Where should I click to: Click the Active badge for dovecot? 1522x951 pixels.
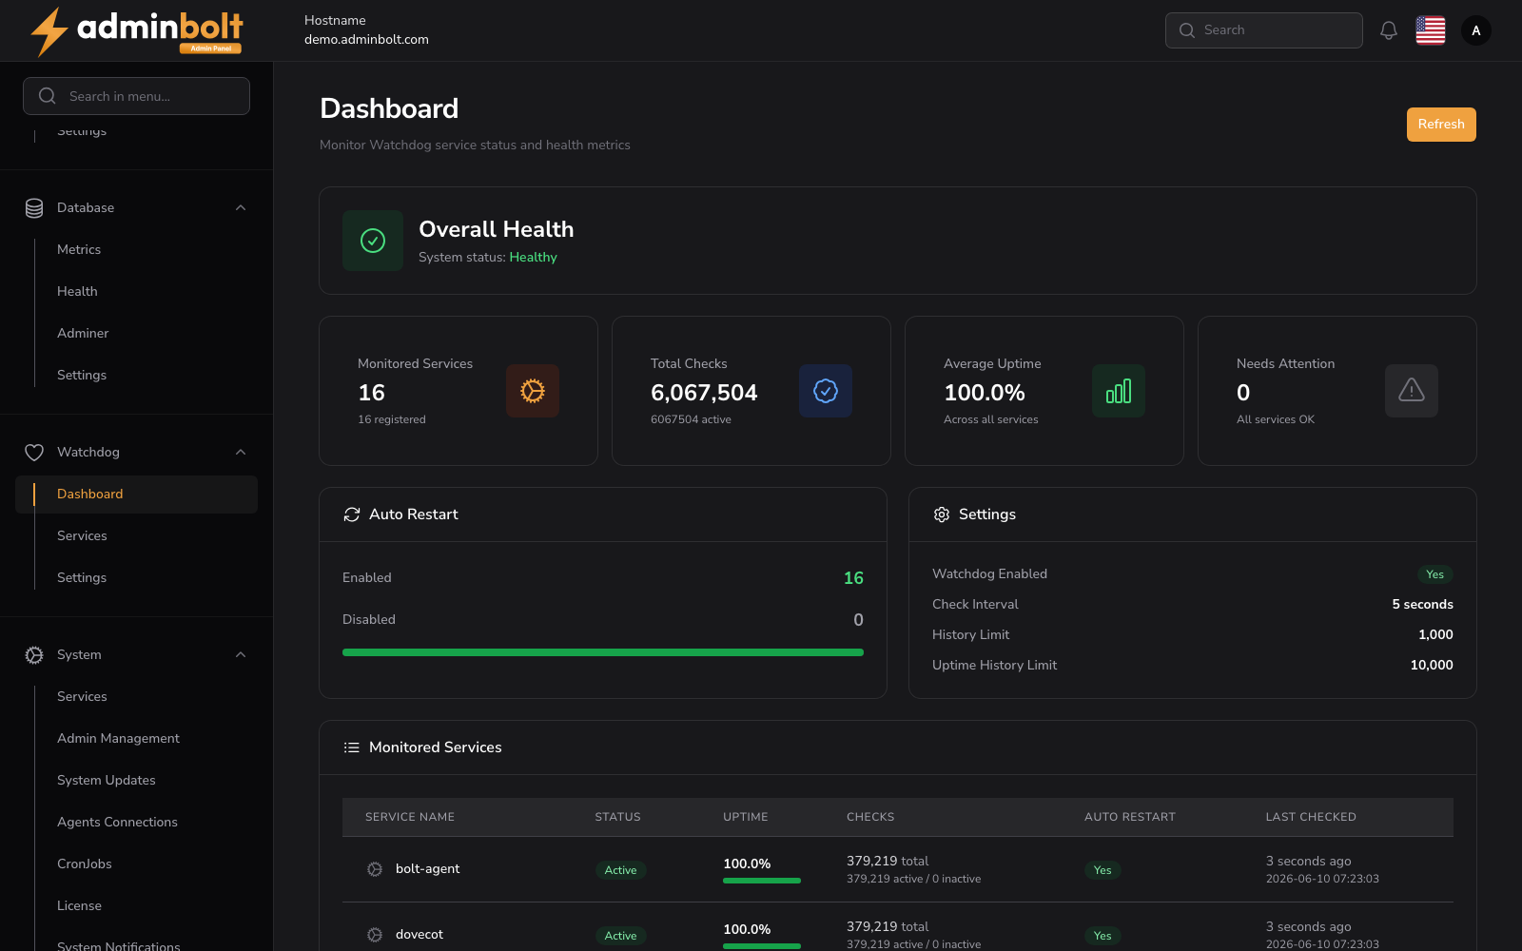[621, 936]
